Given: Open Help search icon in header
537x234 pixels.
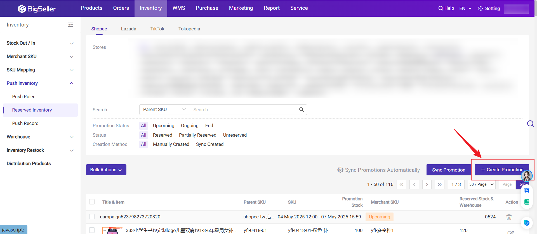Looking at the screenshot, I should (441, 8).
